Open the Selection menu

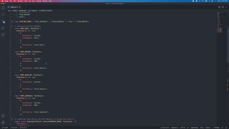pyautogui.click(x=20, y=1)
